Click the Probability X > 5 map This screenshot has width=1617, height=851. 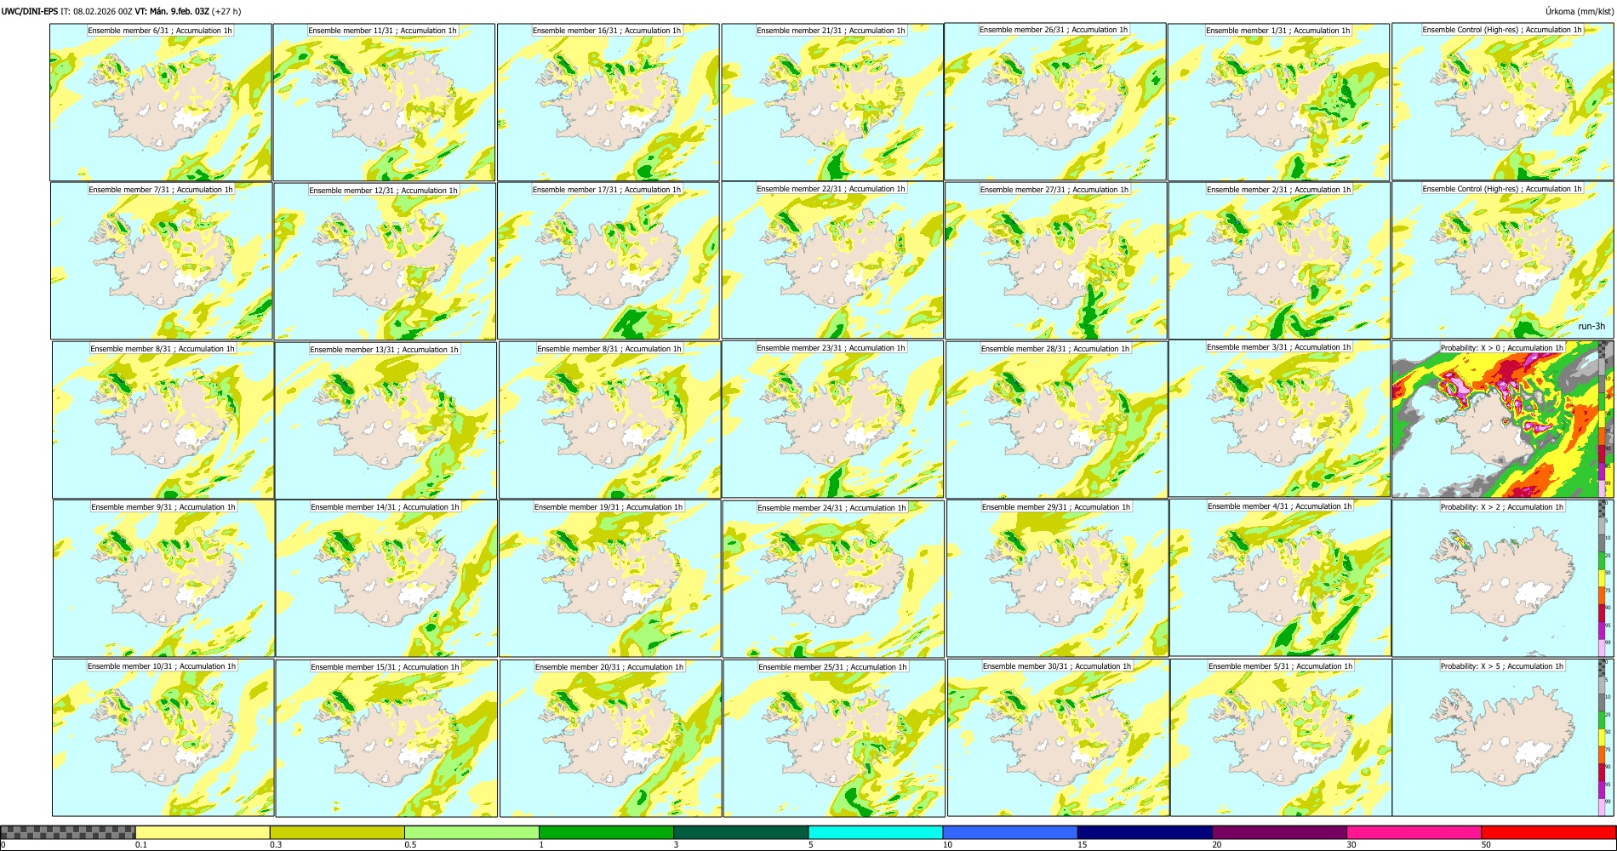click(1503, 738)
